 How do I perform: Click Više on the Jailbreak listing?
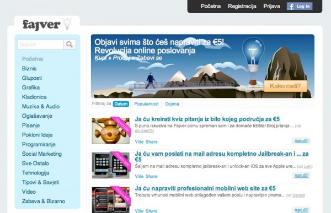tap(139, 176)
